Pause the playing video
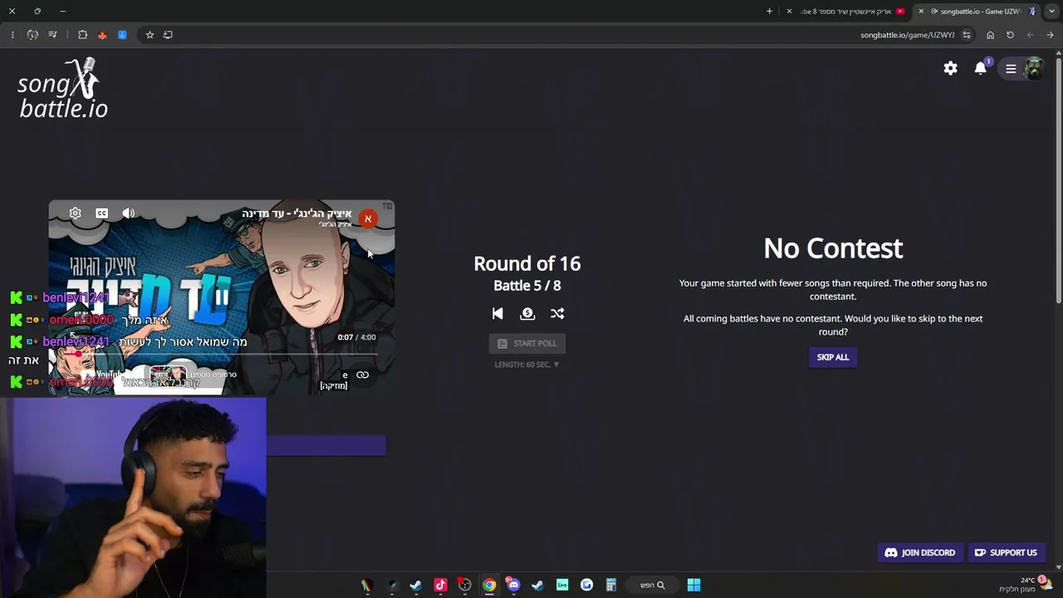The width and height of the screenshot is (1063, 598). (221, 297)
